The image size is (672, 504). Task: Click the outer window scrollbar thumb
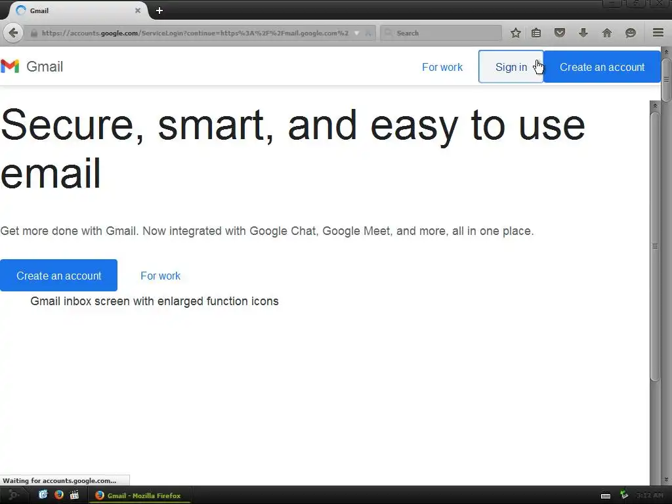(667, 79)
